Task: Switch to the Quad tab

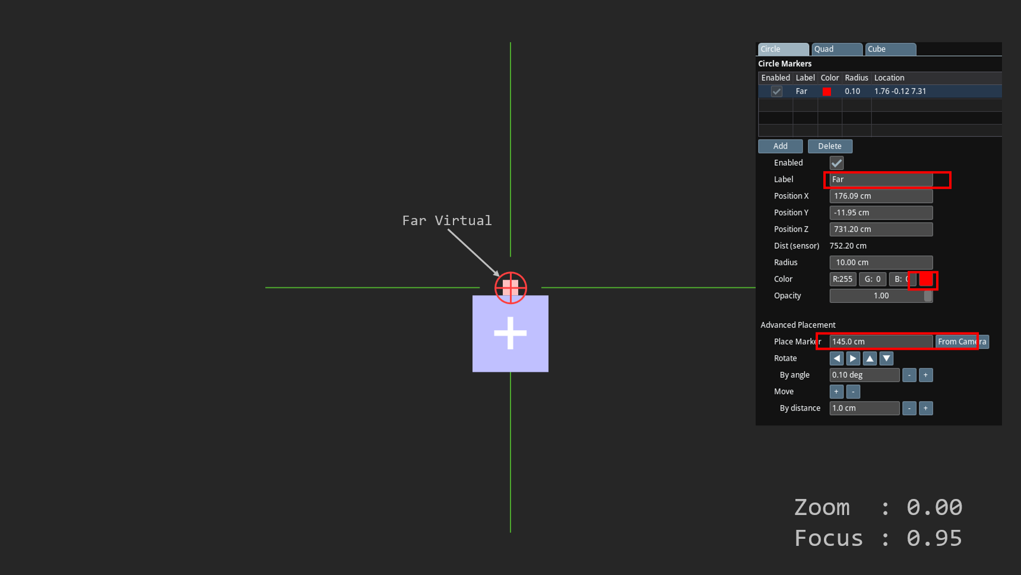Action: [836, 49]
